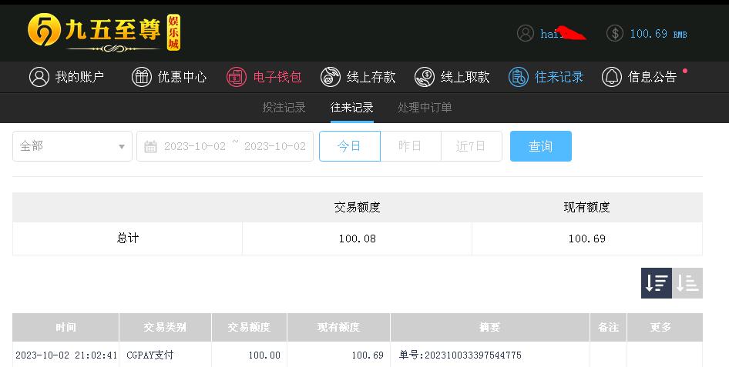Select the 今日 range button

(x=350, y=146)
